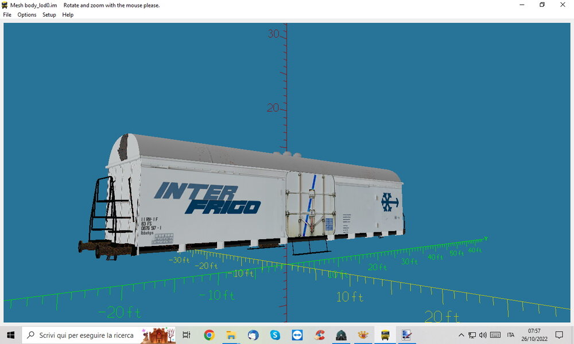Open the search highlight illustration
The height and width of the screenshot is (344, 574).
(x=158, y=335)
